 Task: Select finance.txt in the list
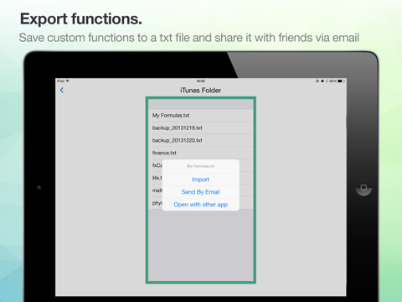click(x=201, y=153)
